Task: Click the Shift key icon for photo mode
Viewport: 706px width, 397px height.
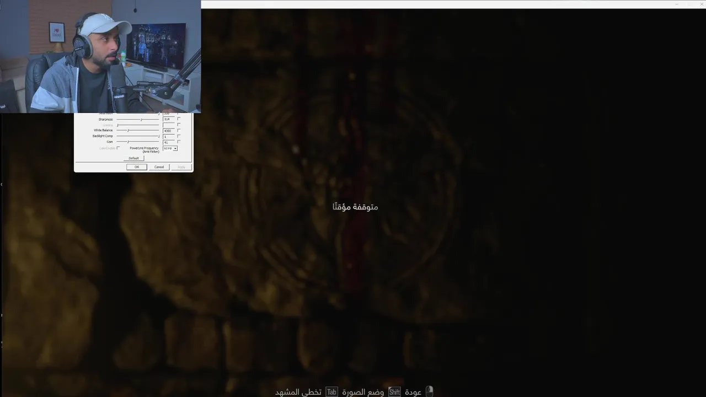Action: [394, 392]
